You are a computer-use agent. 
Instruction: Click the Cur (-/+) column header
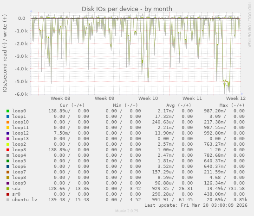pos(72,105)
